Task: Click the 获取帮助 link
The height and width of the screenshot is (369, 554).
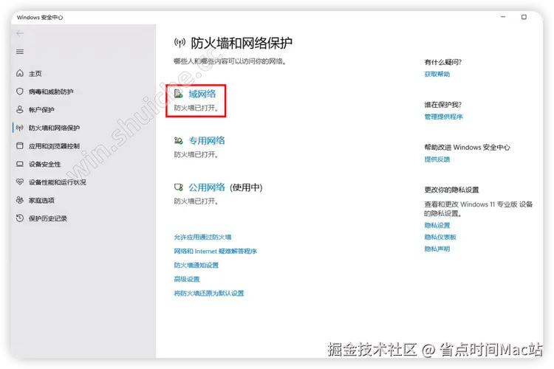Action: (x=437, y=74)
